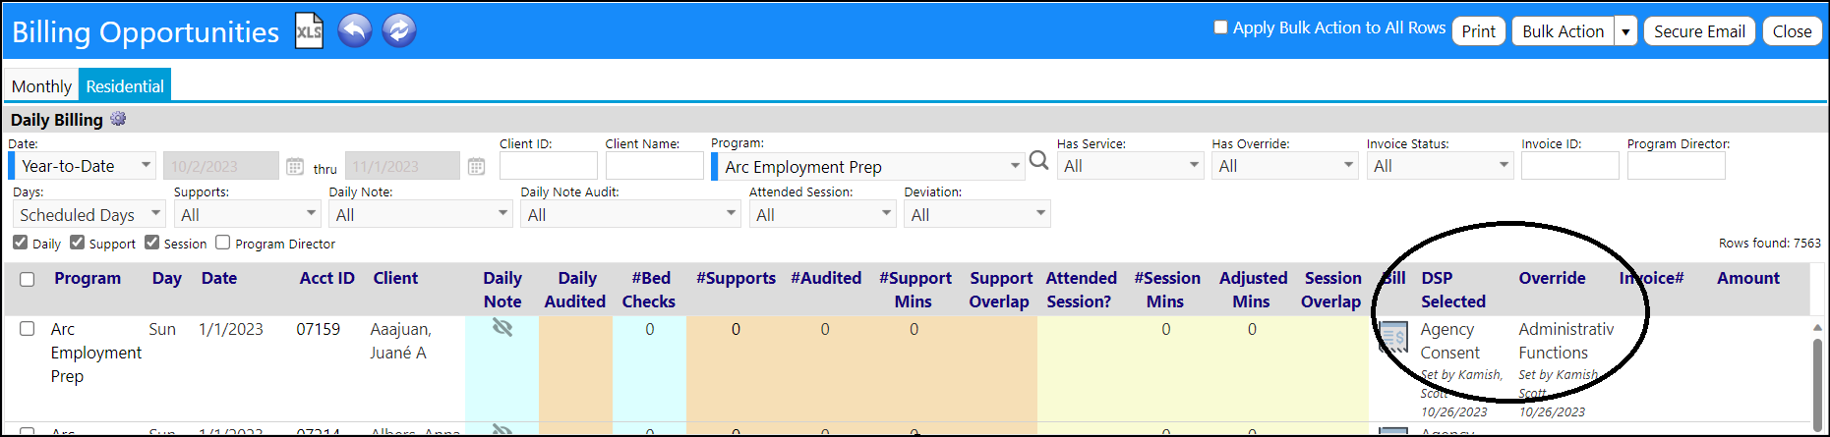Open the start date calendar picker
Viewport: 1830px width, 437px height.
click(x=295, y=167)
